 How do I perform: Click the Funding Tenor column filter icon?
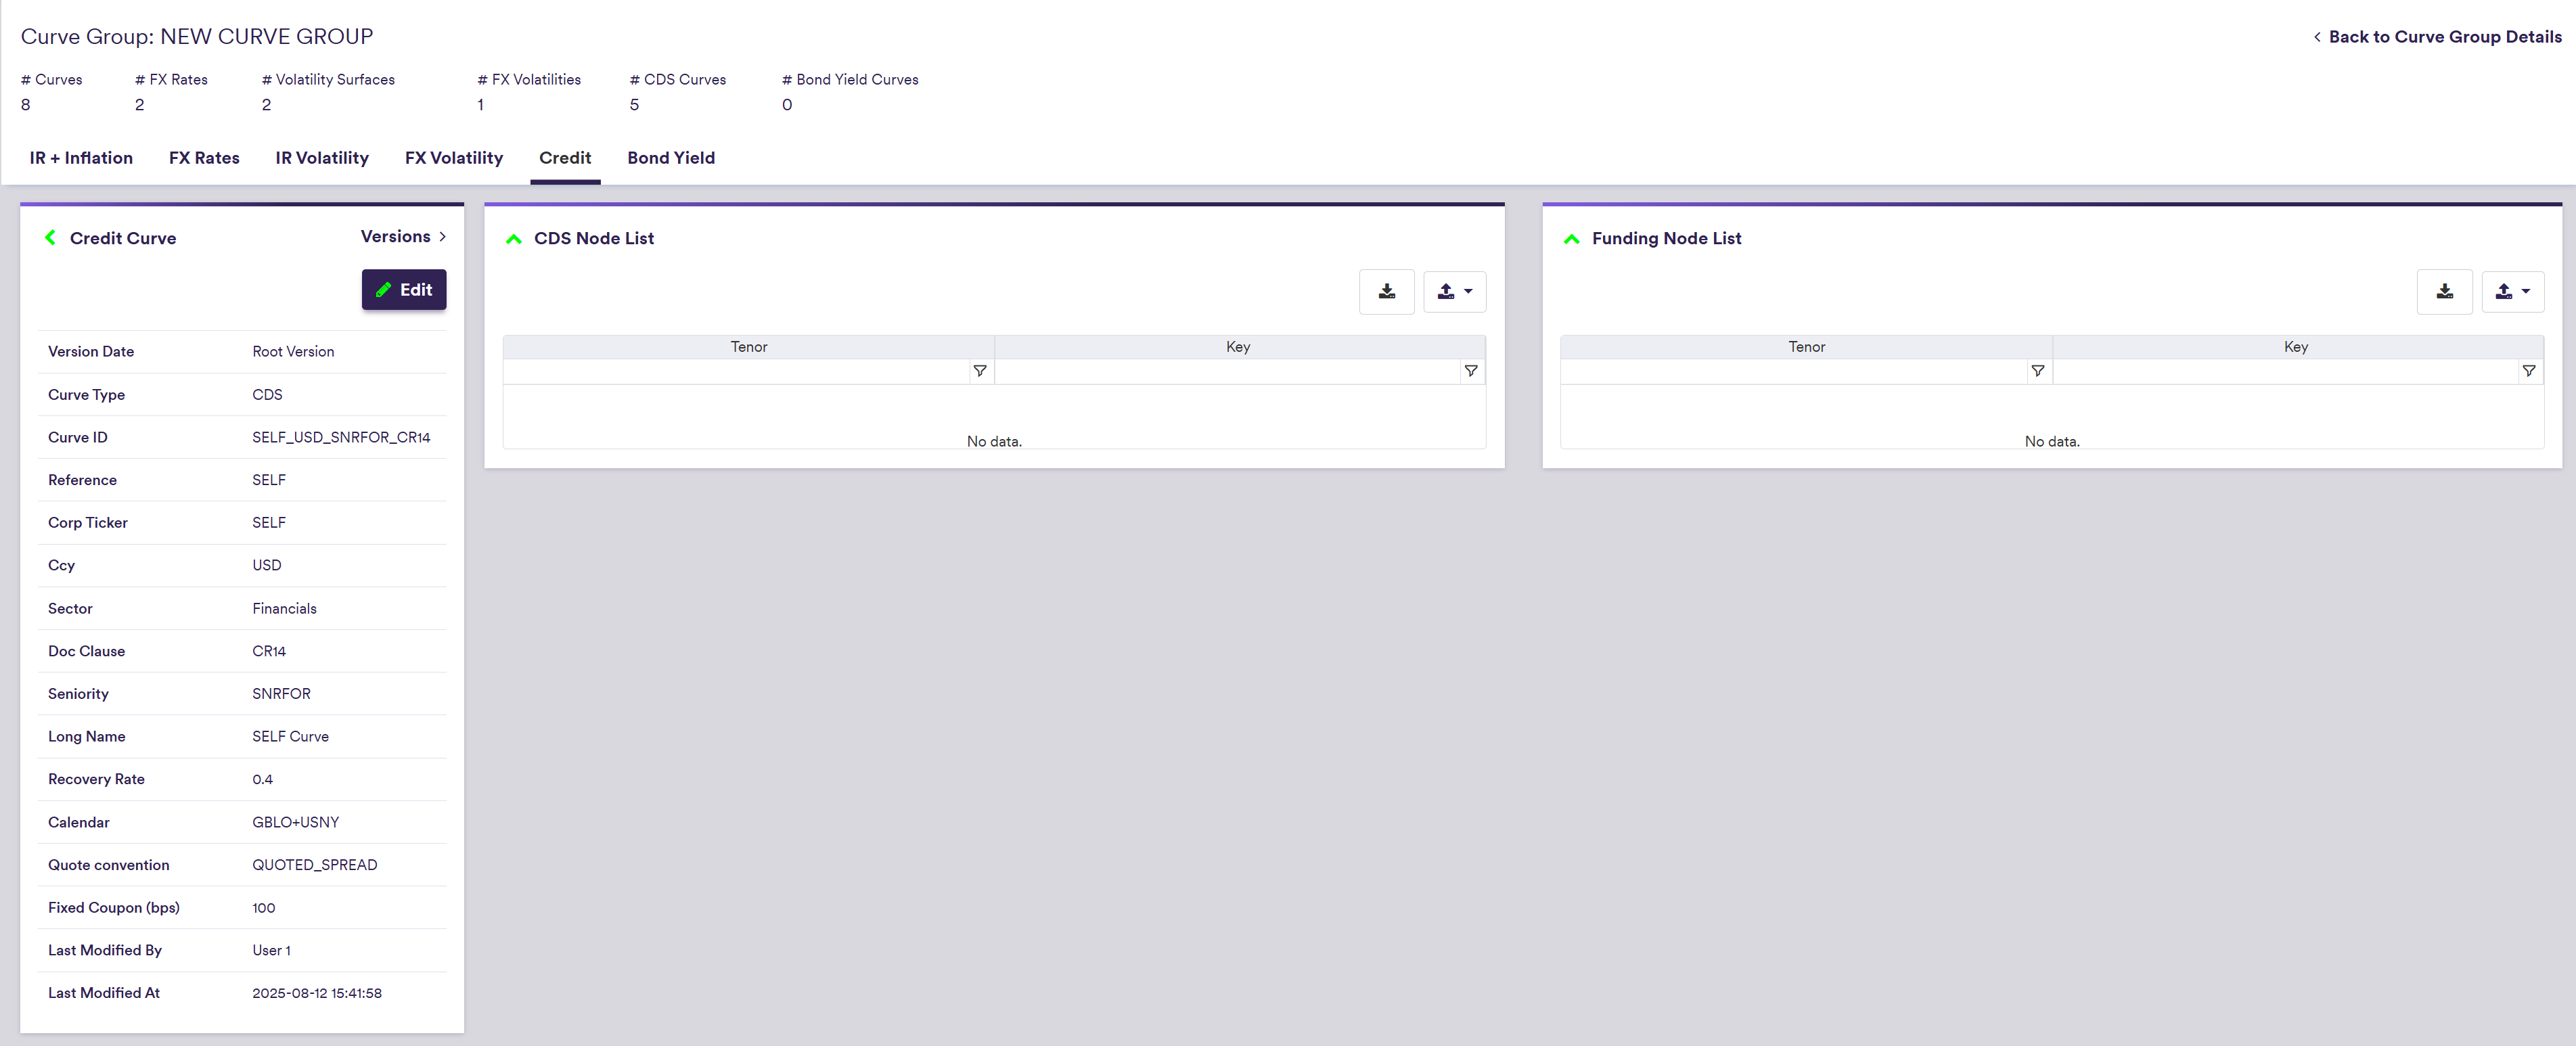[x=2037, y=371]
